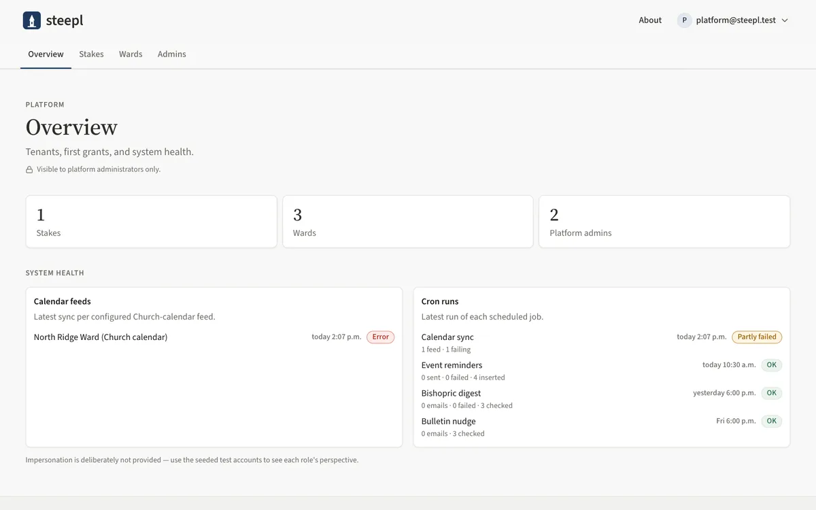Click the impersonation footnote text
Image resolution: width=816 pixels, height=510 pixels.
coord(192,460)
